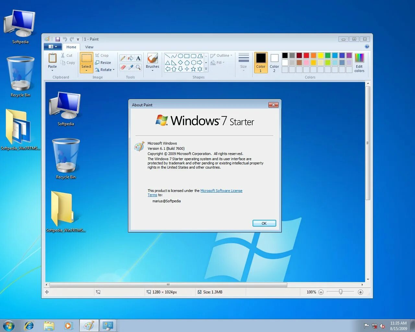Select the Magnifier tool
Screen dimensions: 415x332
coord(138,67)
